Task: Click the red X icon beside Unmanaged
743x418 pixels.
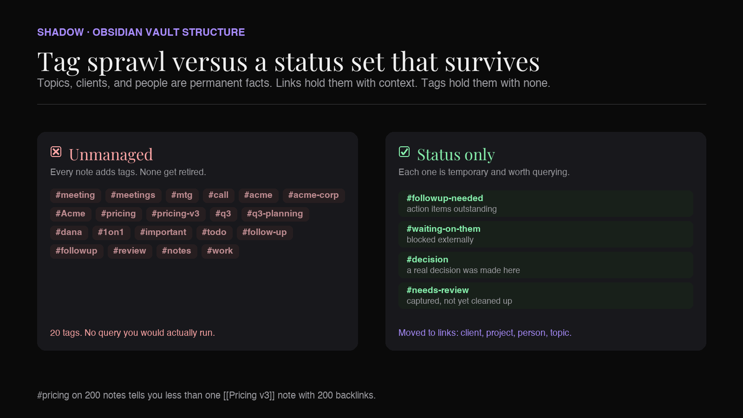Action: tap(56, 151)
